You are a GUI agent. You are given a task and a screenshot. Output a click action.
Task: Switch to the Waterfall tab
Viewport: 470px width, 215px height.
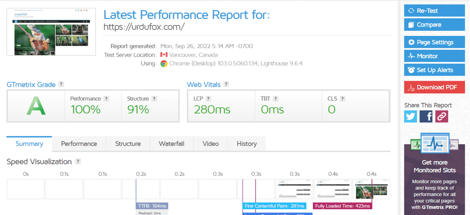coord(171,144)
